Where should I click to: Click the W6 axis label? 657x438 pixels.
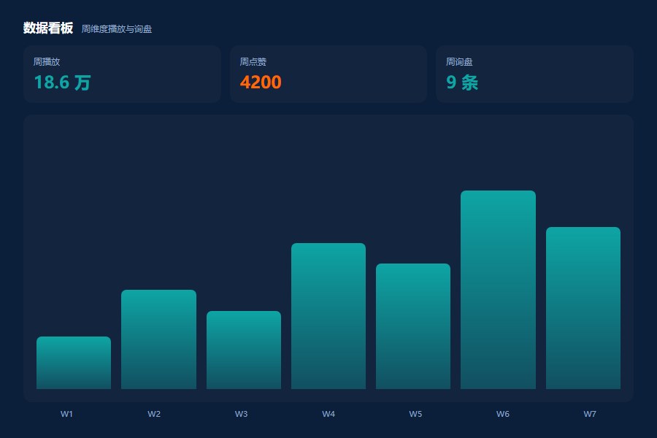[x=503, y=414]
